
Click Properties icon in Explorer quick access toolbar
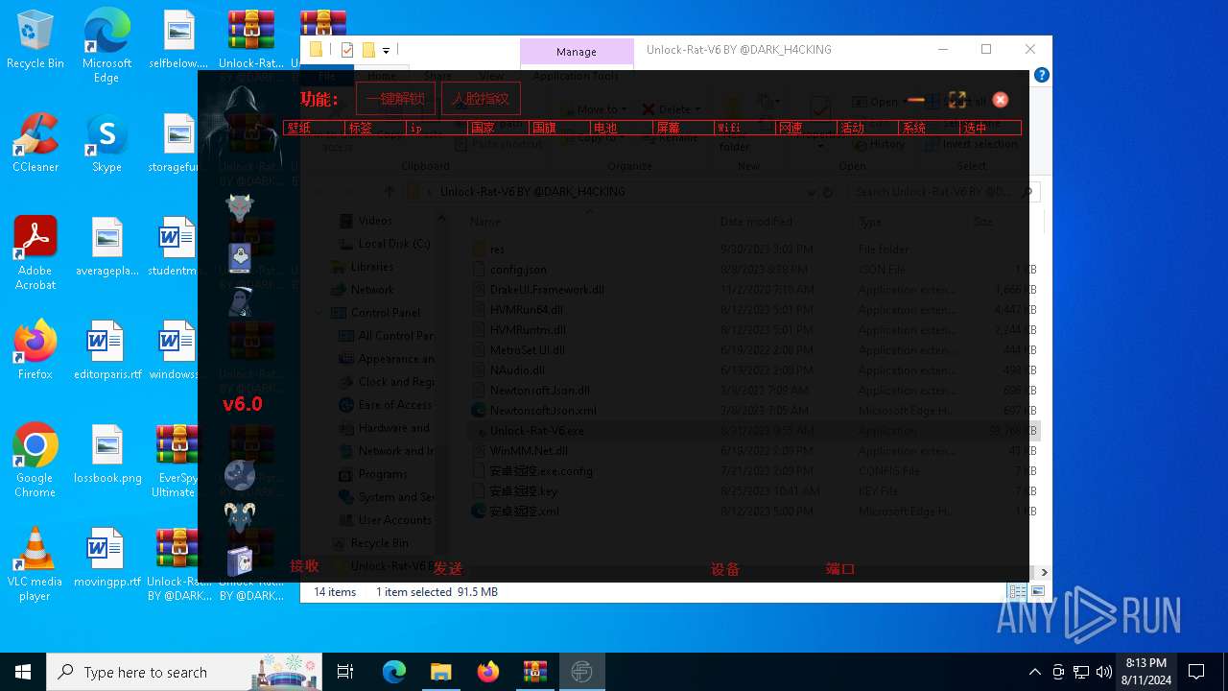(347, 50)
